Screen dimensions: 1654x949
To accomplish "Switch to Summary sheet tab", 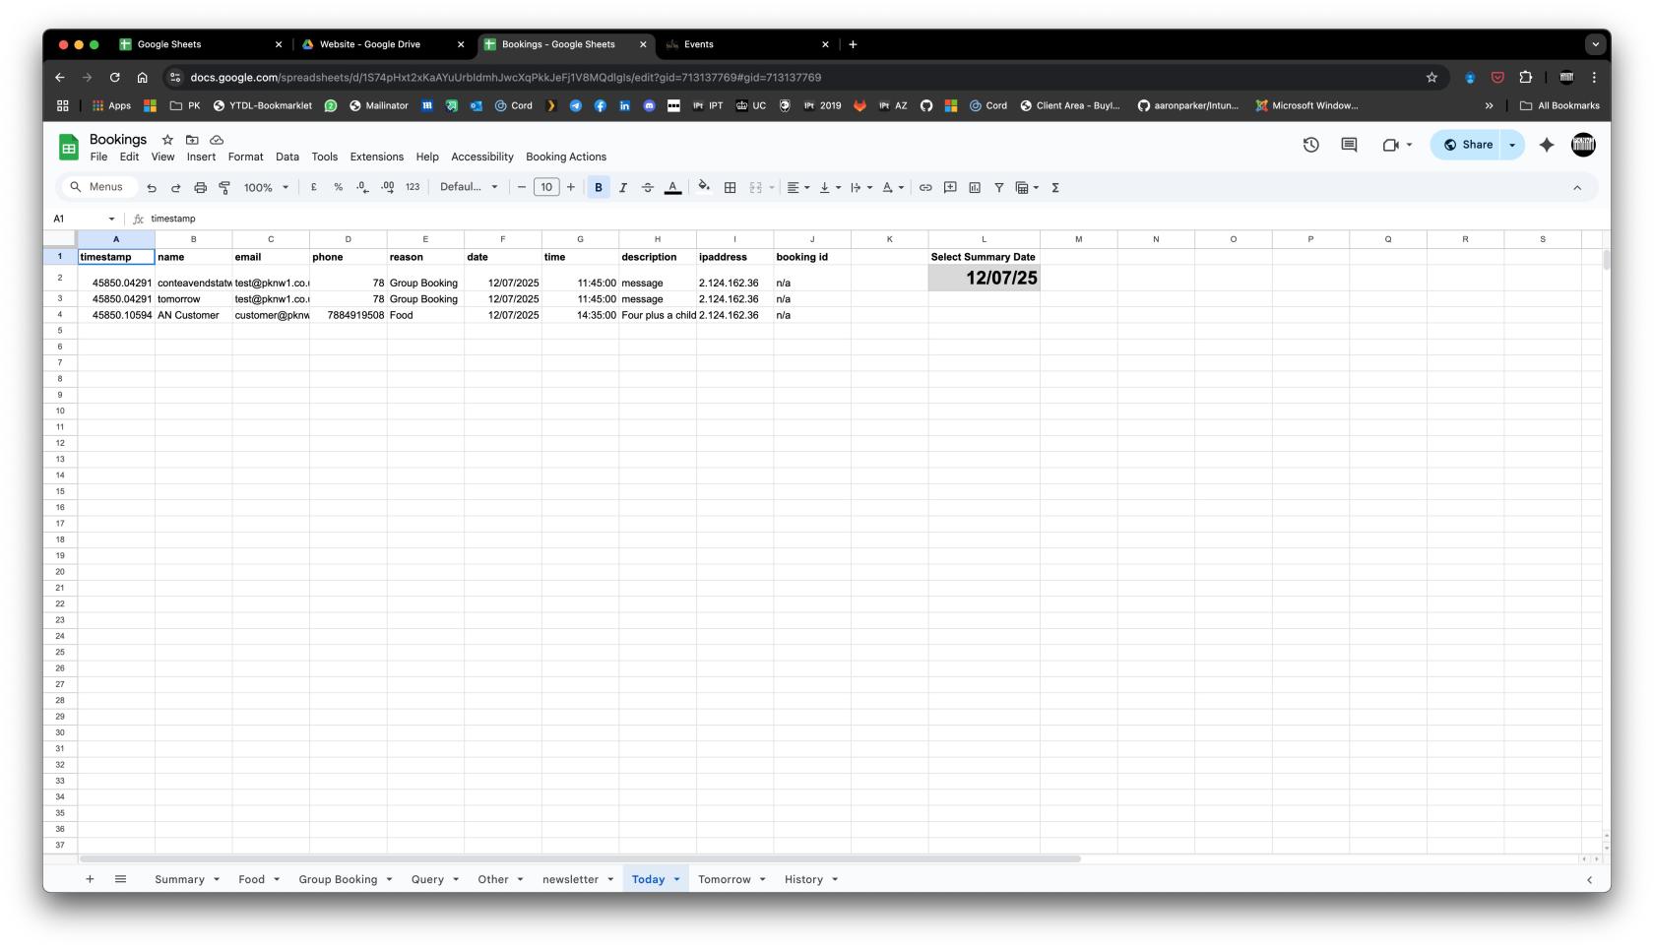I will coord(179,879).
